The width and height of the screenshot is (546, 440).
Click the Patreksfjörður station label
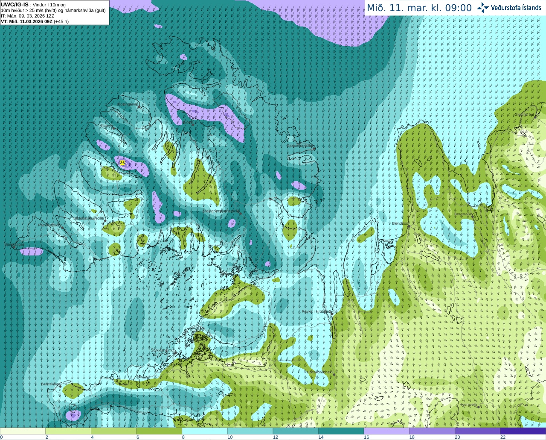click(49, 225)
